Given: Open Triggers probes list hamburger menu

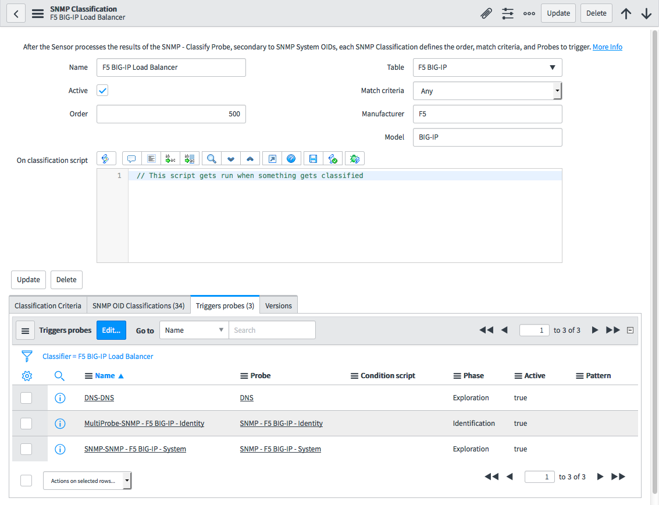Looking at the screenshot, I should (x=25, y=330).
